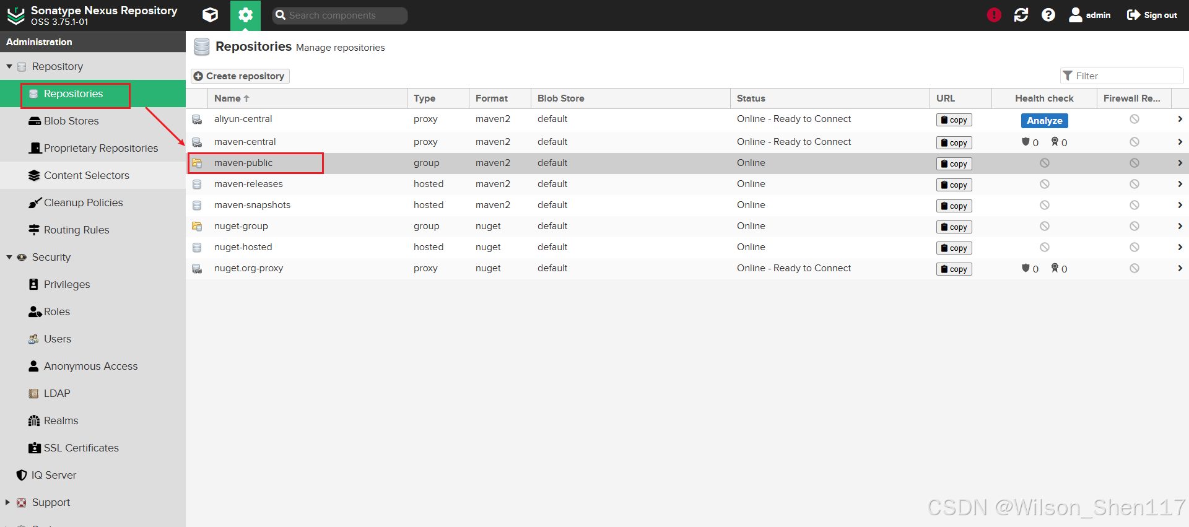This screenshot has width=1189, height=527.
Task: Click the aliyun-central proxy repository icon
Action: [x=197, y=120]
